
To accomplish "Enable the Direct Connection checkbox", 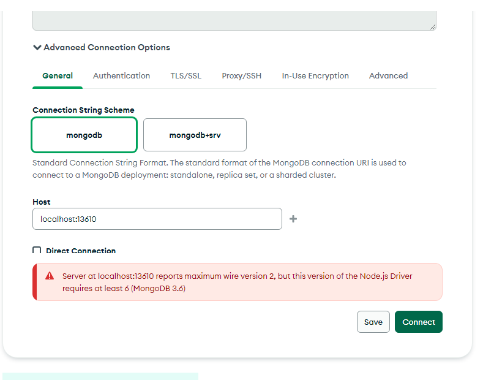I will point(37,251).
